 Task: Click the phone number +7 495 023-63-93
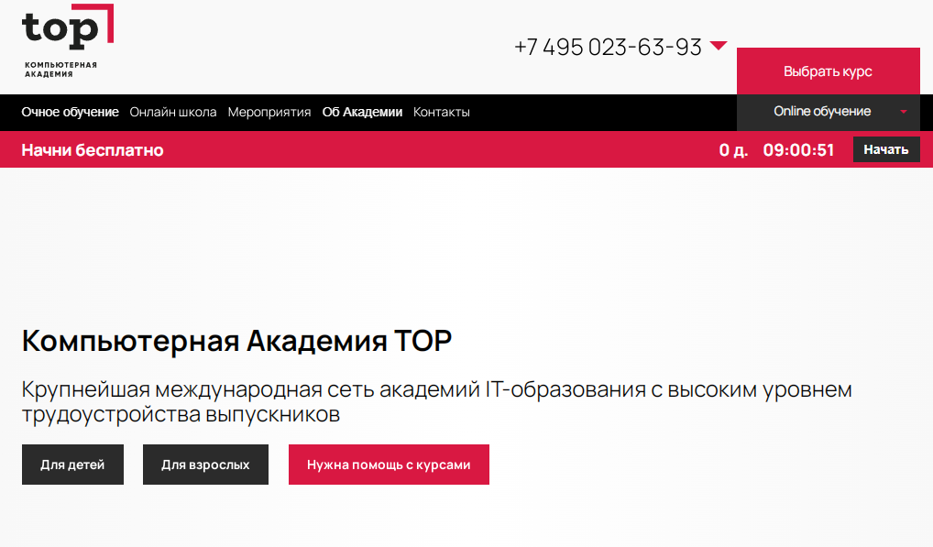[609, 47]
